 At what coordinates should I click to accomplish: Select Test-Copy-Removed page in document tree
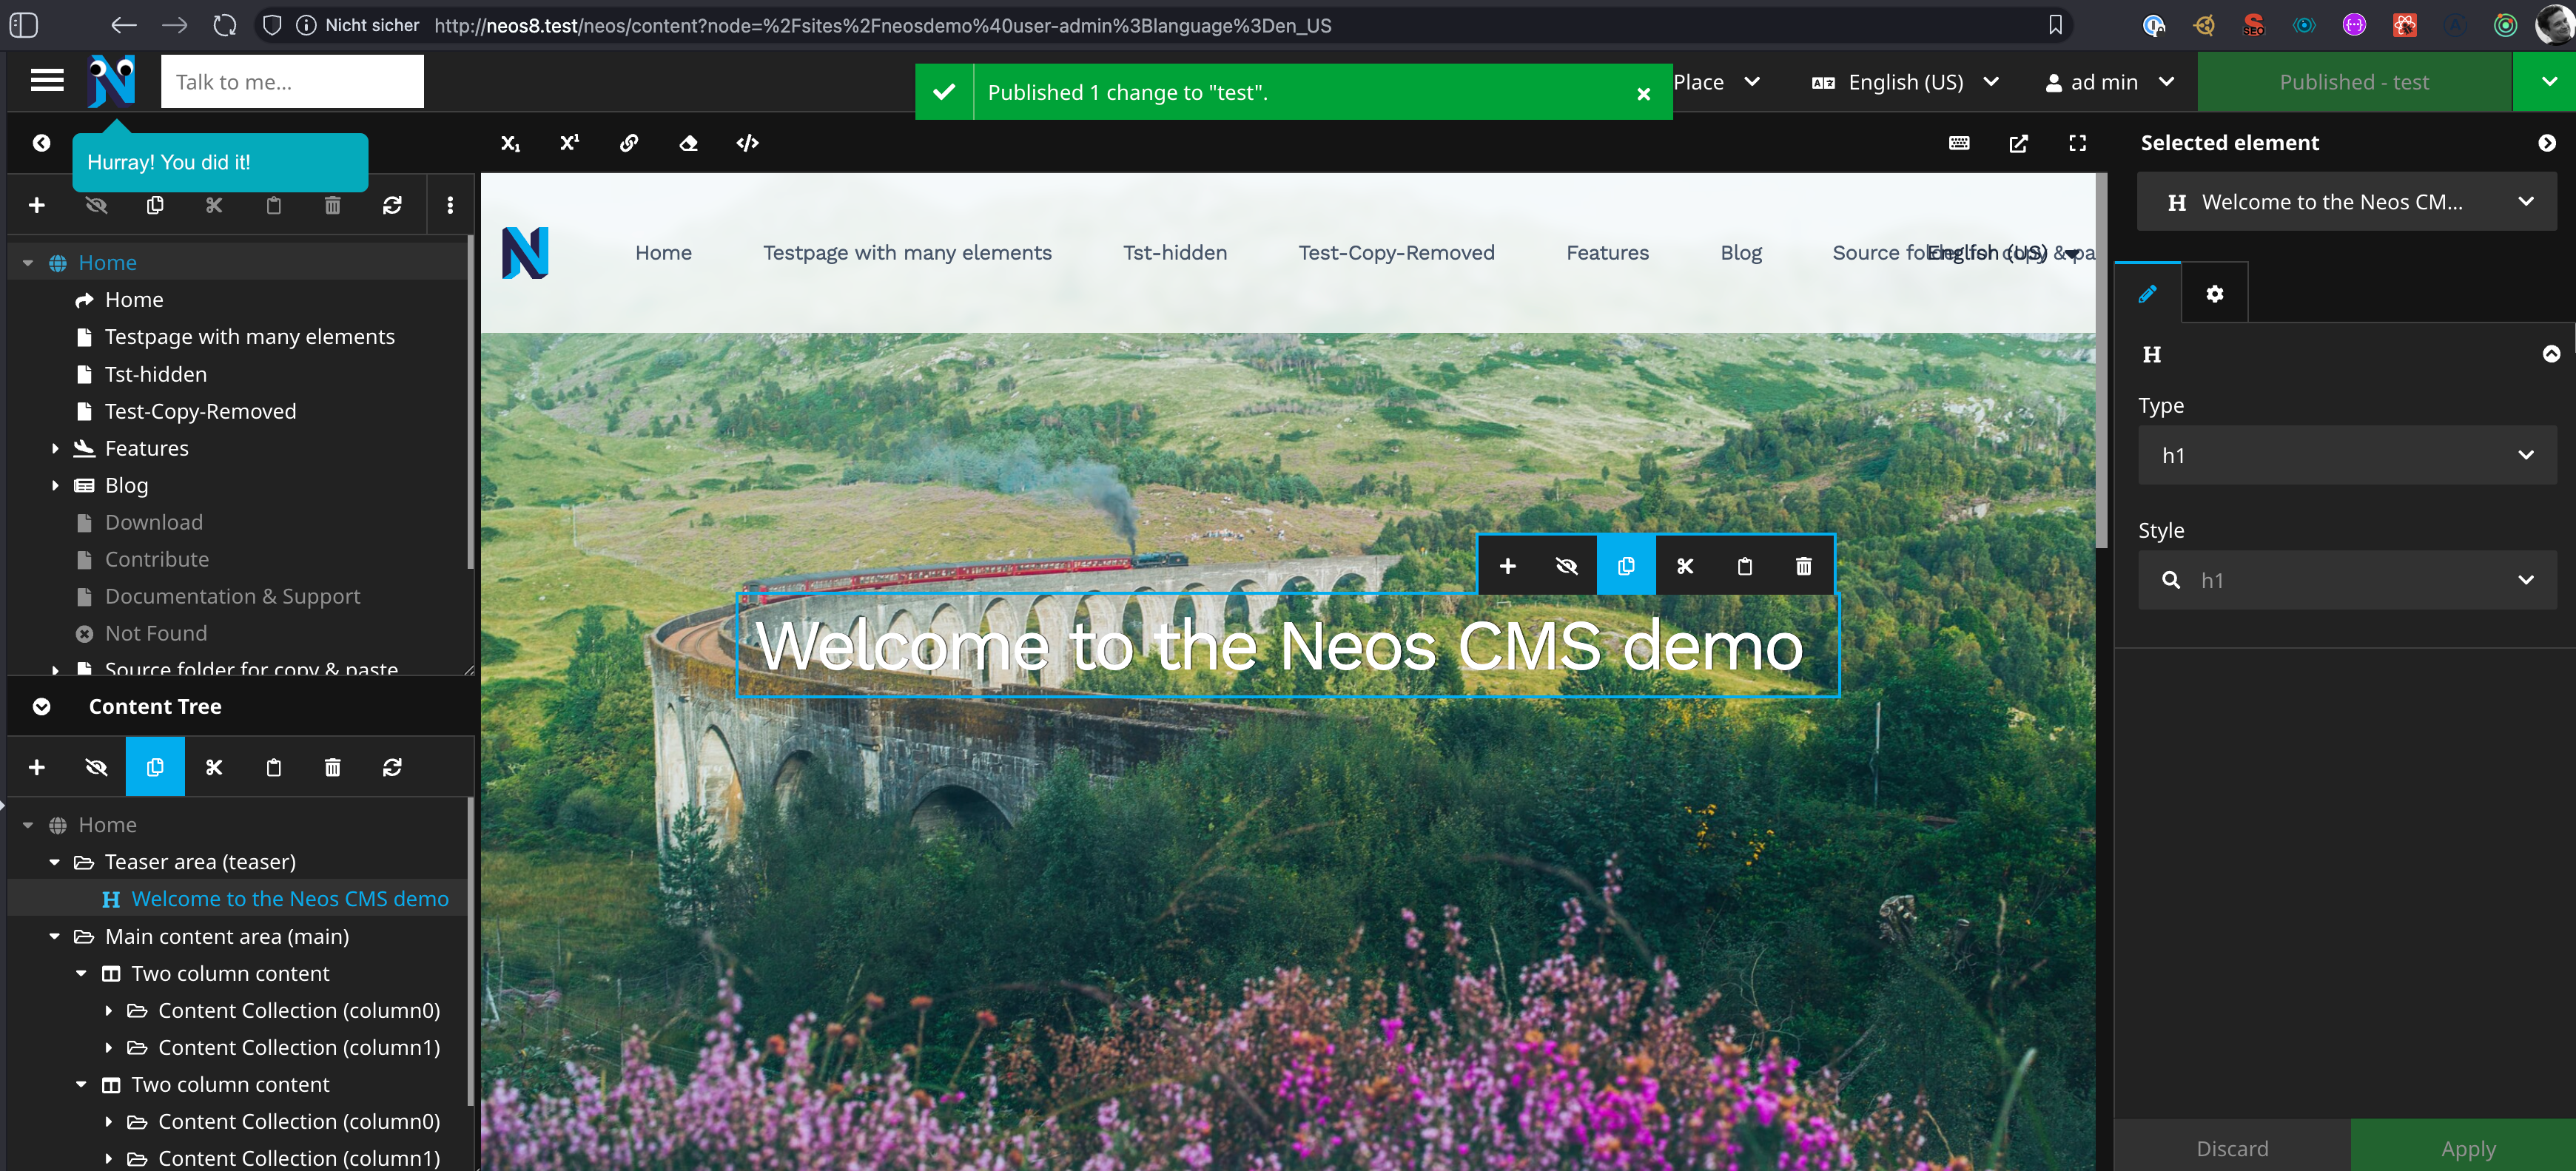(x=200, y=411)
